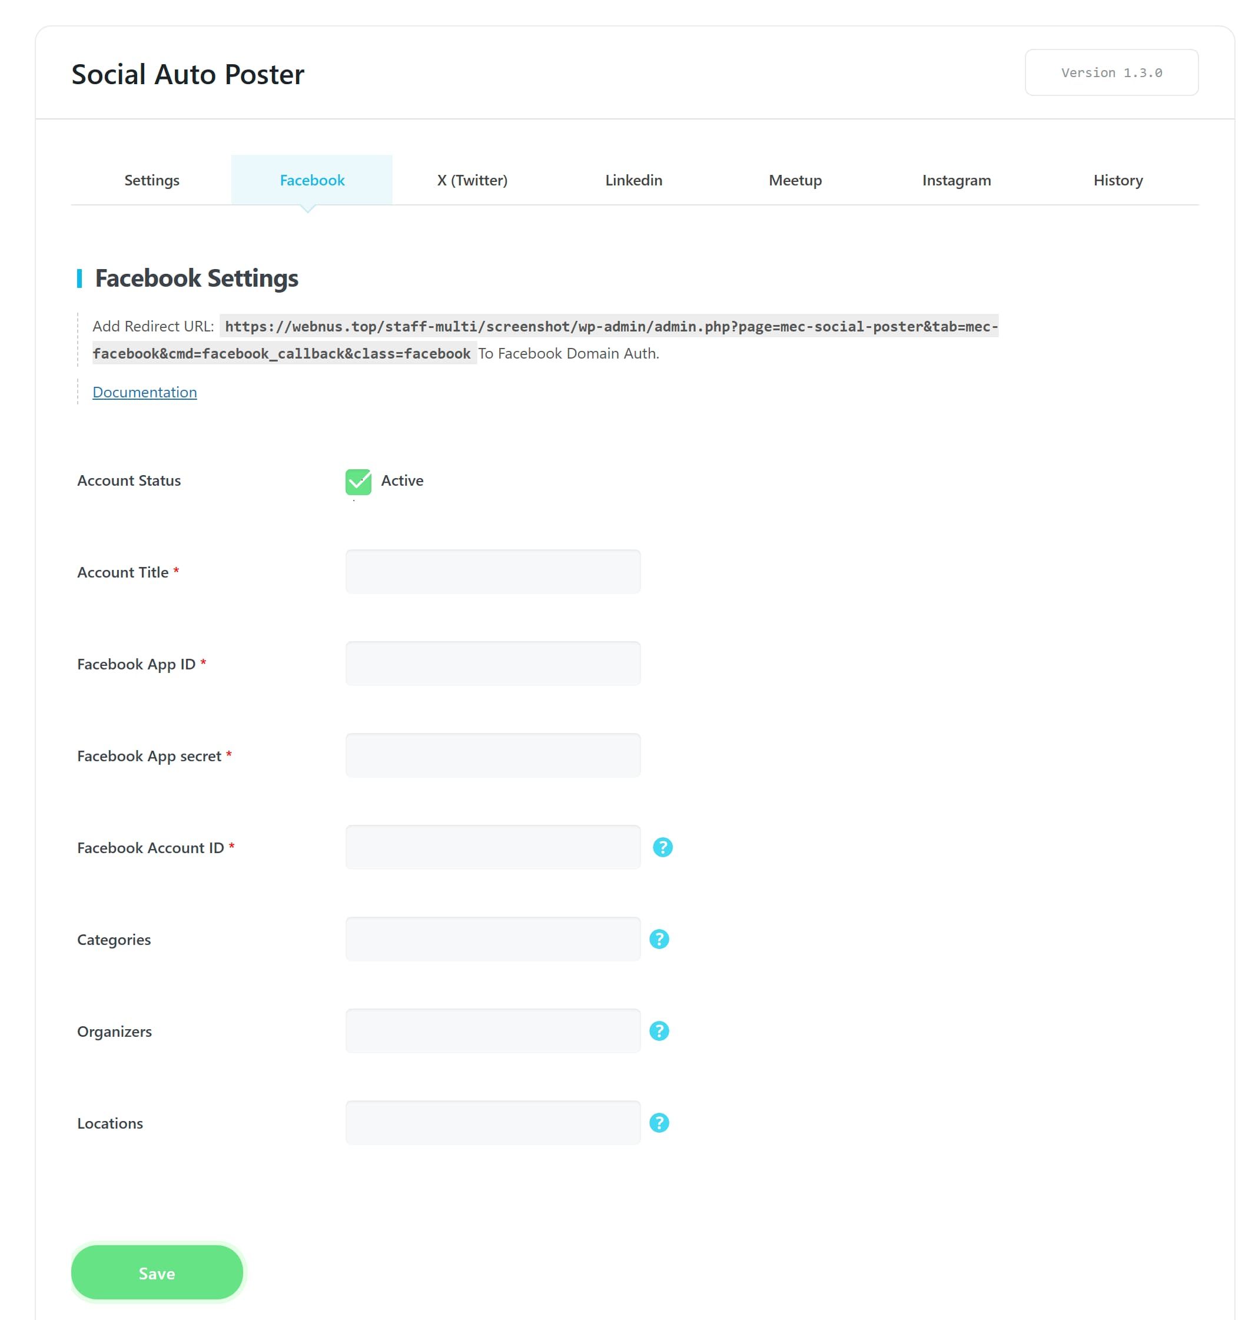Switch to the Instagram tab
Viewport: 1255px width, 1320px height.
click(956, 180)
